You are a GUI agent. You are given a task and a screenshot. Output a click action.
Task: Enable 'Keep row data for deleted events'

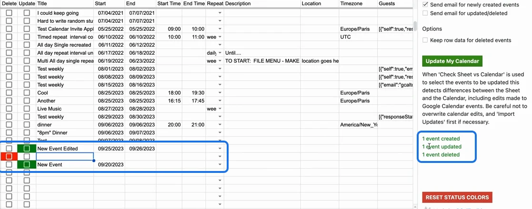(x=425, y=40)
